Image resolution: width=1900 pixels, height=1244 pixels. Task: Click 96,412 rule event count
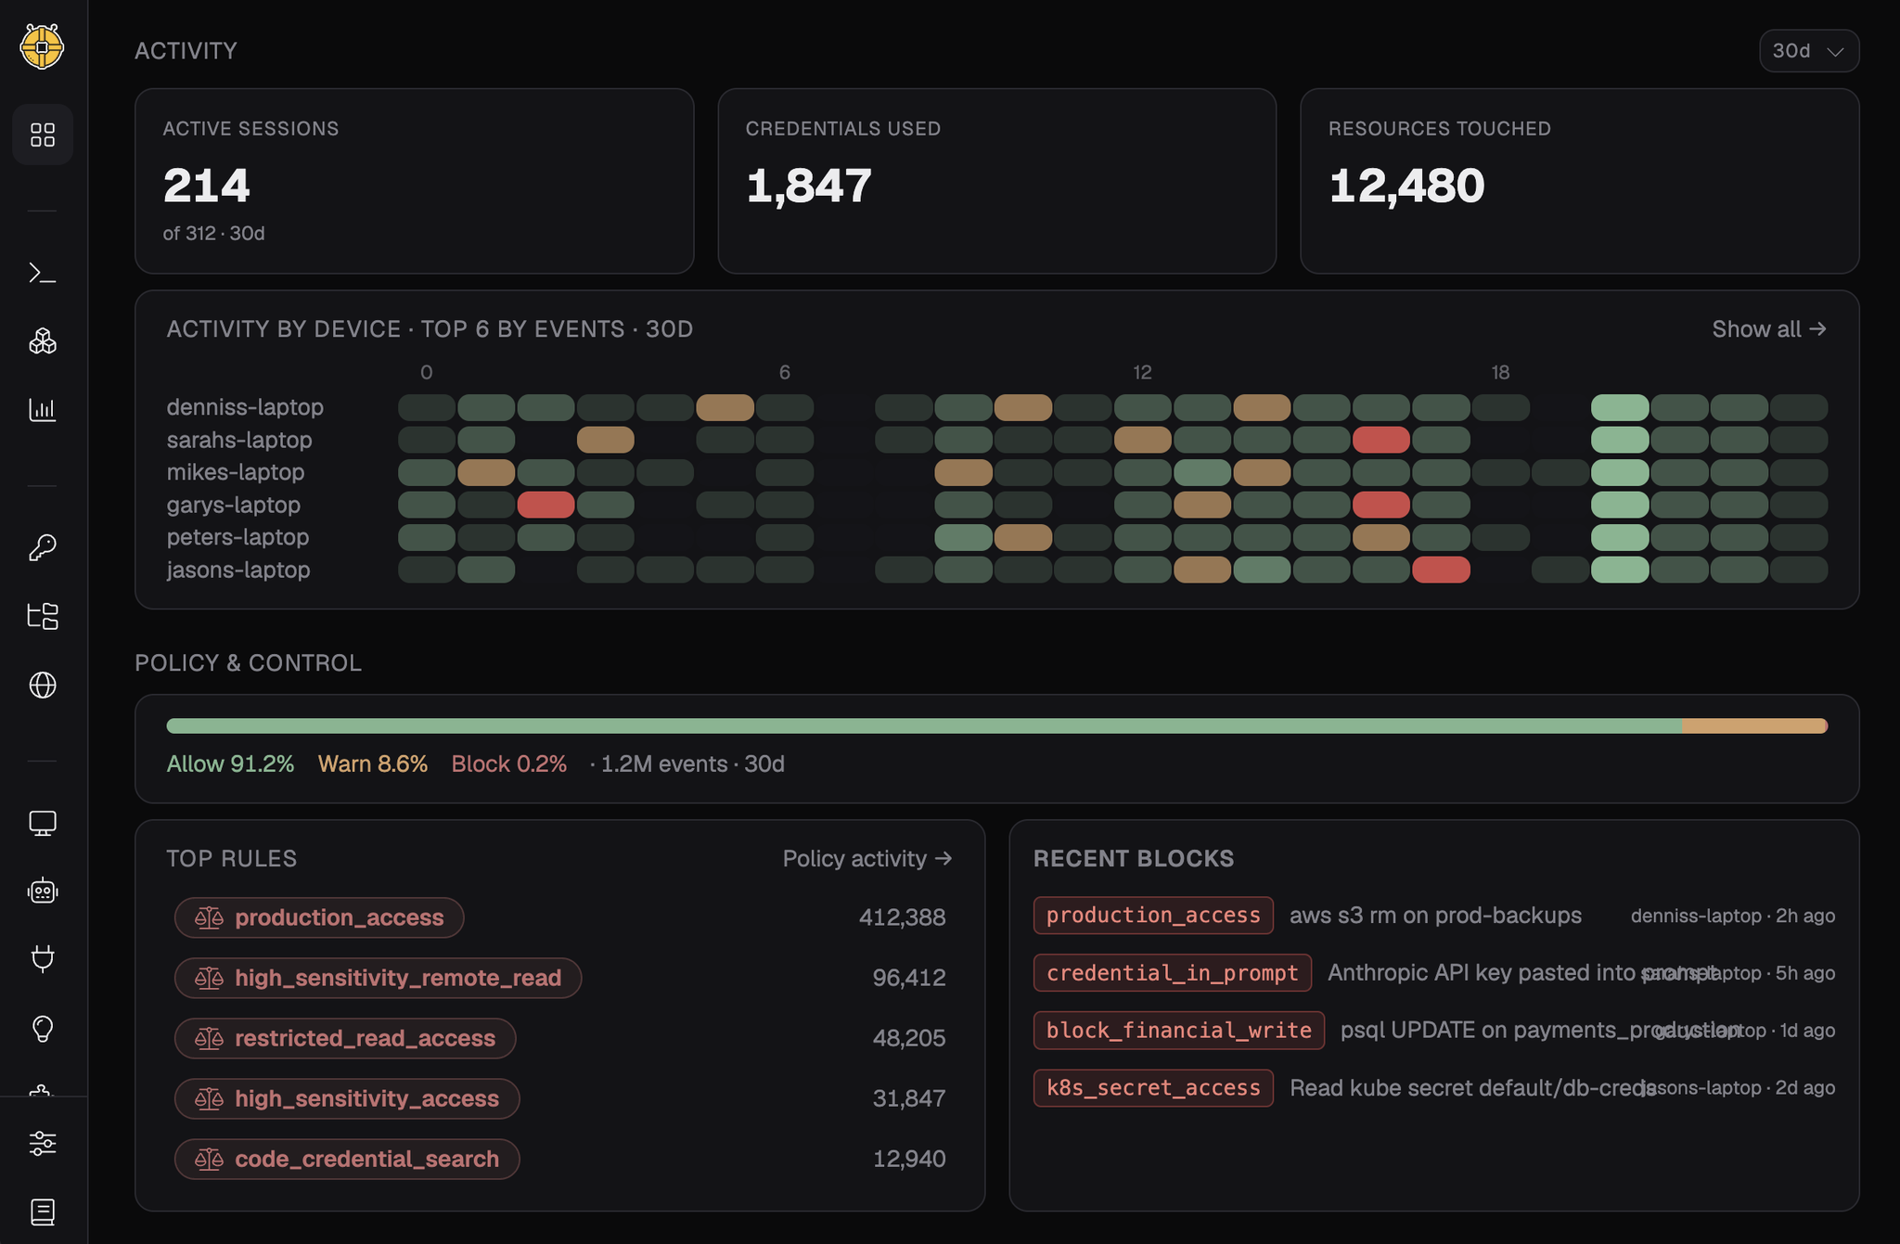click(909, 978)
